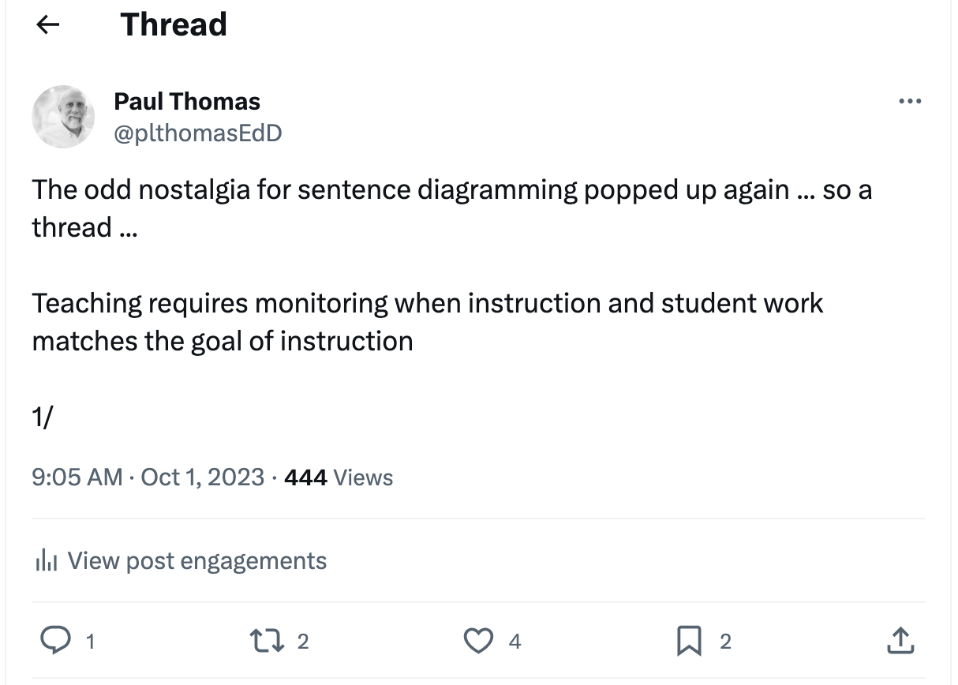Click the 444 Views count
This screenshot has height=685, width=958.
pyautogui.click(x=338, y=477)
